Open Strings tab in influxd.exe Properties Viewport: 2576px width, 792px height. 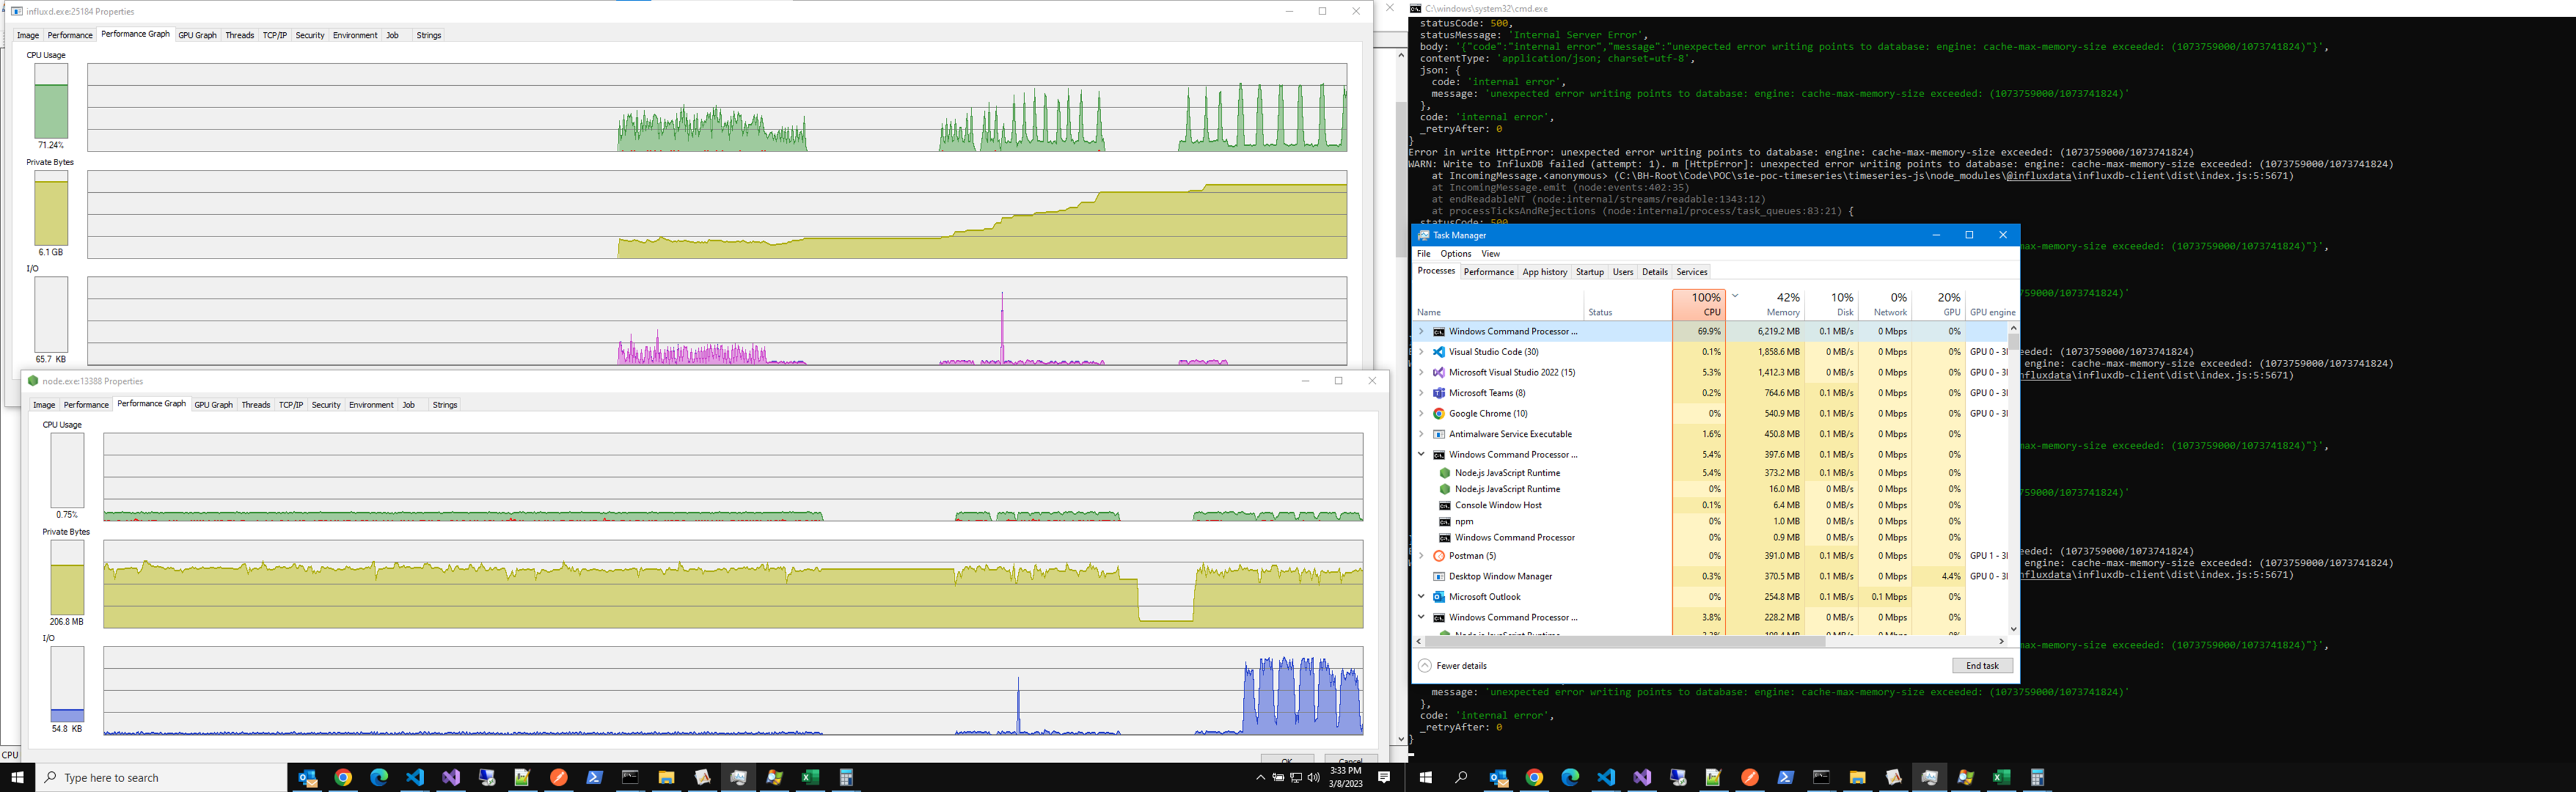[x=429, y=35]
